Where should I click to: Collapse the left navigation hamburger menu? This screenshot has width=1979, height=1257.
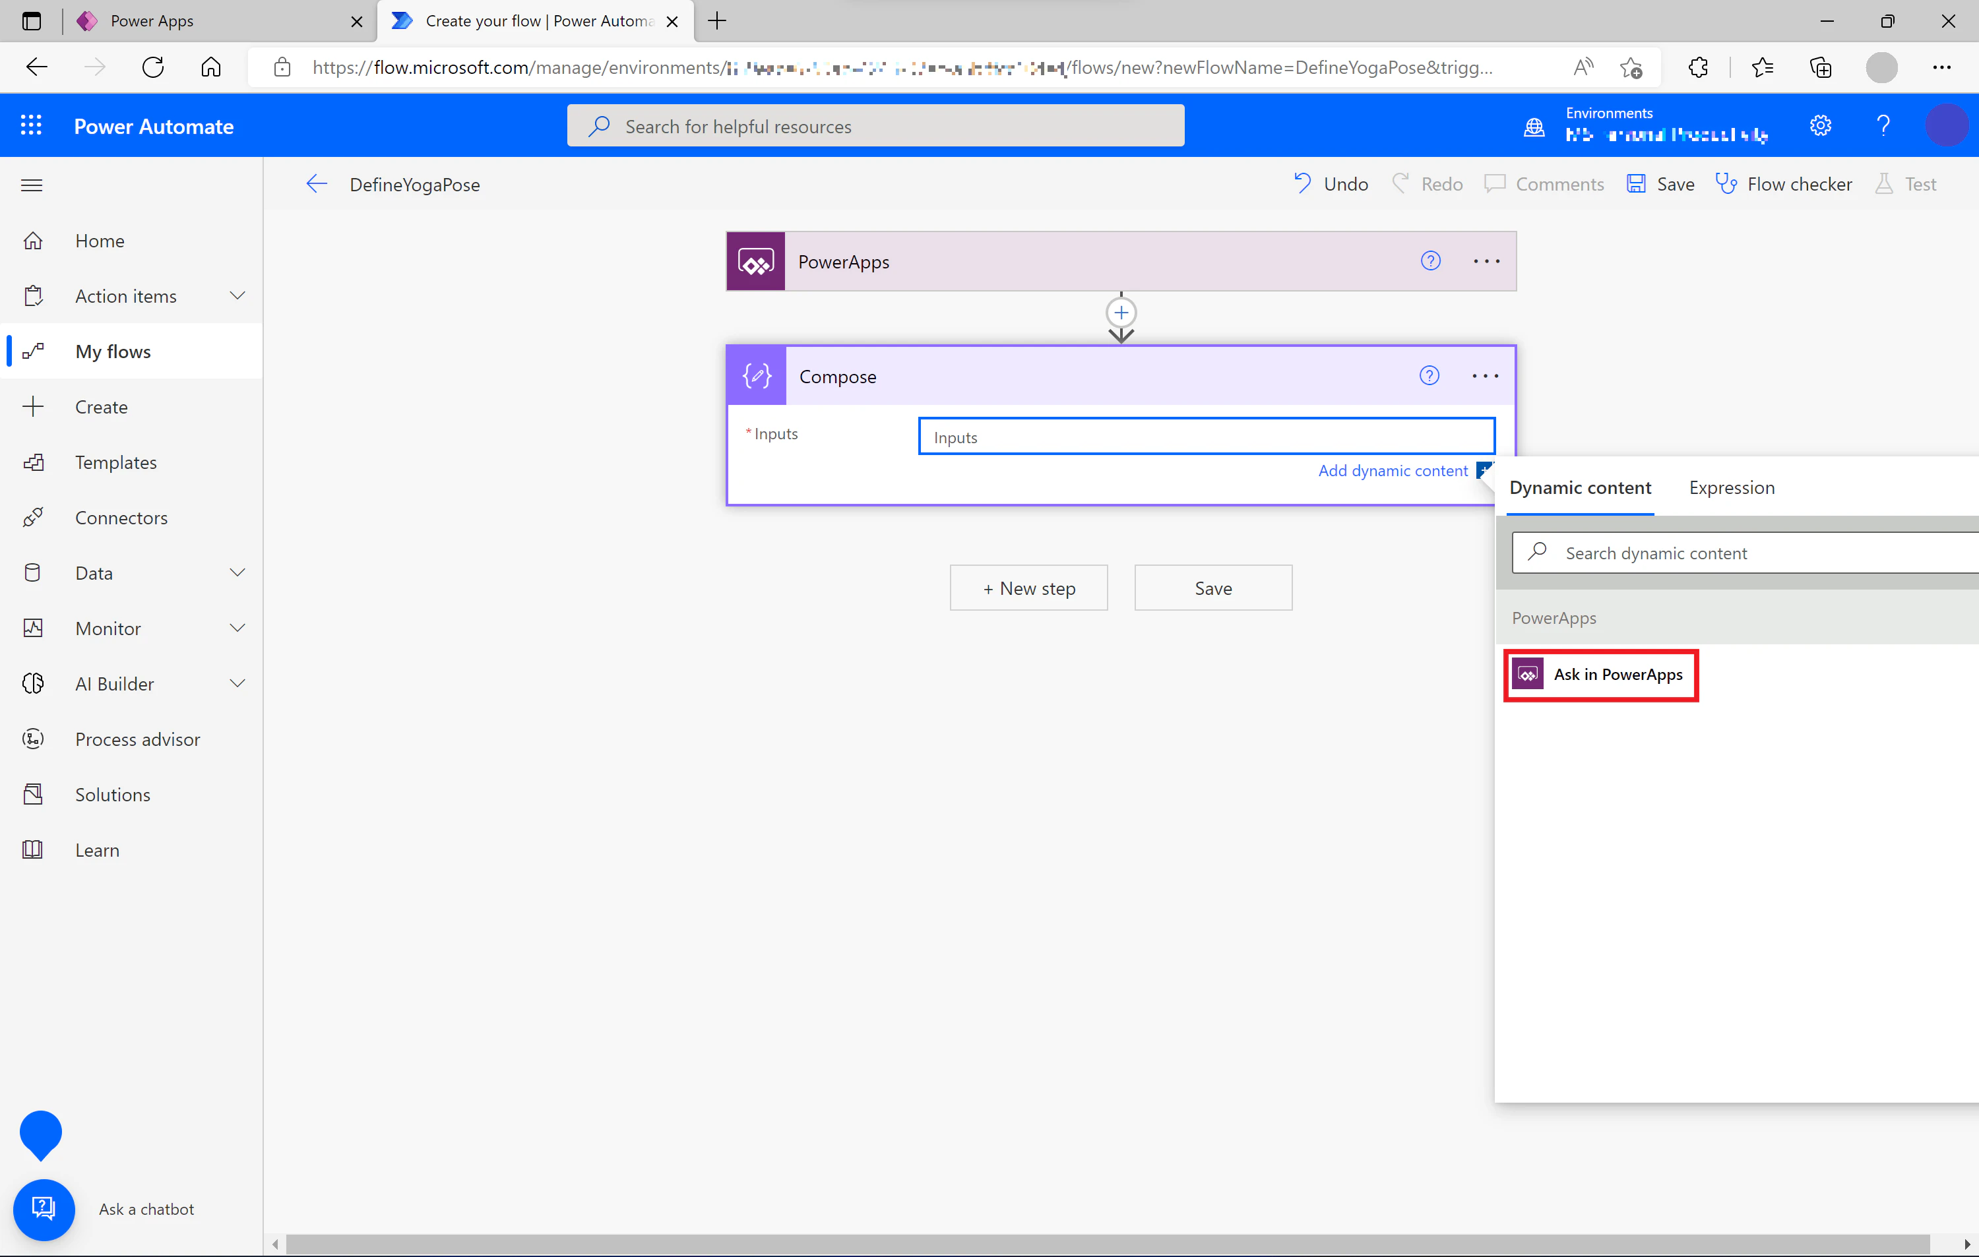[31, 185]
